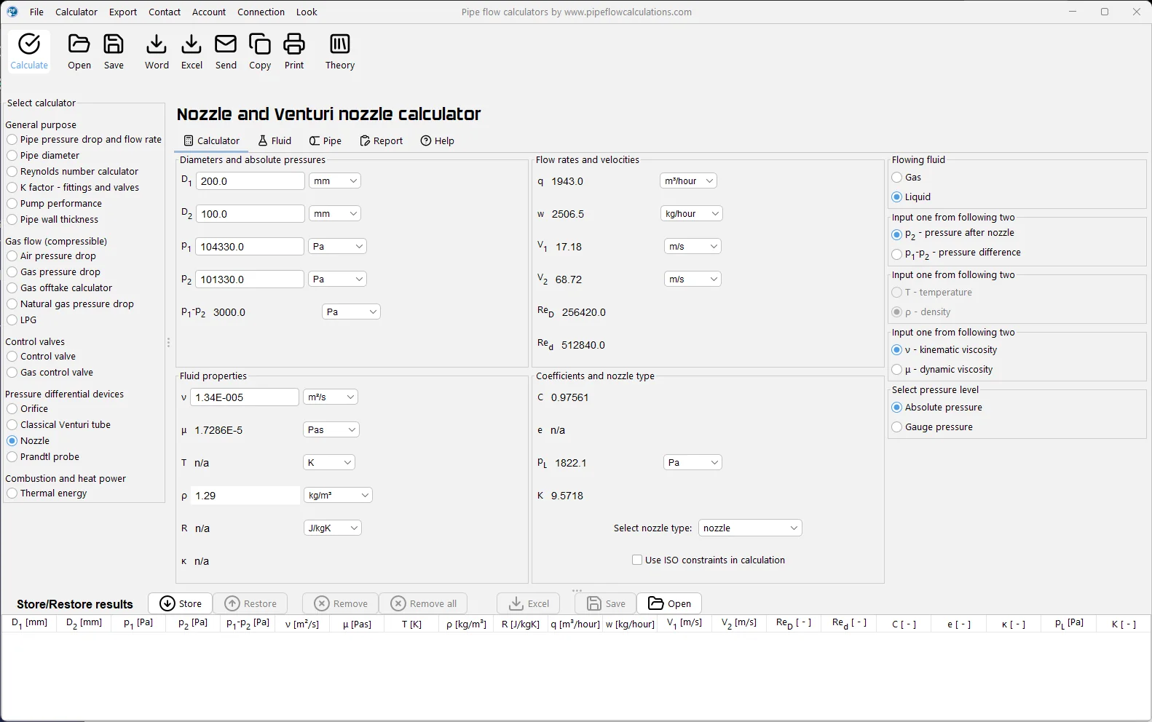The height and width of the screenshot is (722, 1152).
Task: Select p1-p2 pressure difference input option
Action: pos(956,253)
